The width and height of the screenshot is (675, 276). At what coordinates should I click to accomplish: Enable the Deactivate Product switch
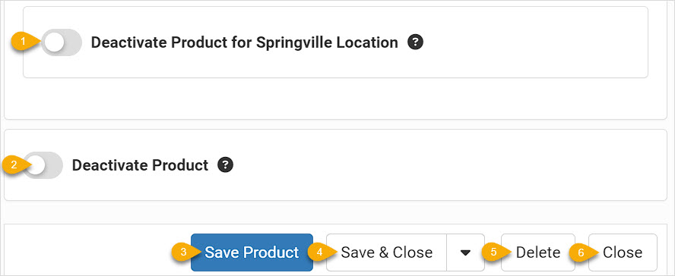[43, 165]
